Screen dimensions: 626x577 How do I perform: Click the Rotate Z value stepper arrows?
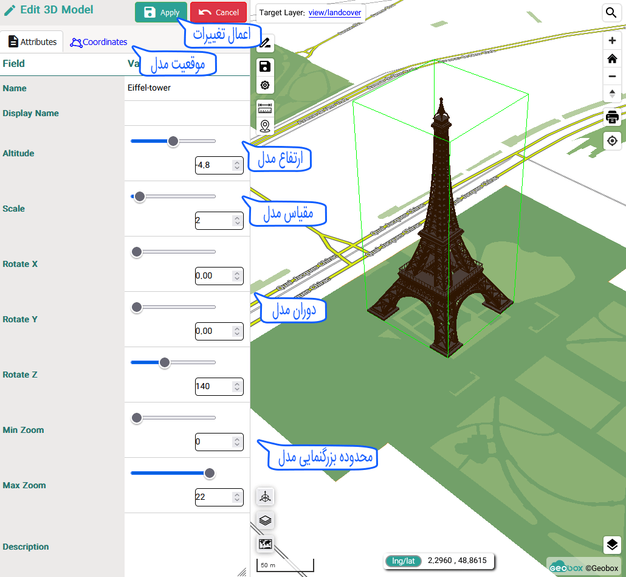[x=236, y=386]
